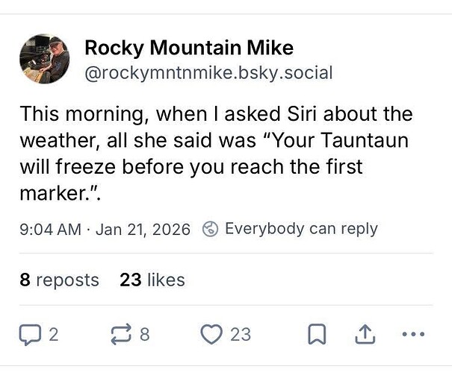View the "23 likes" list
Screen dimensions: 452x372
coord(152,280)
